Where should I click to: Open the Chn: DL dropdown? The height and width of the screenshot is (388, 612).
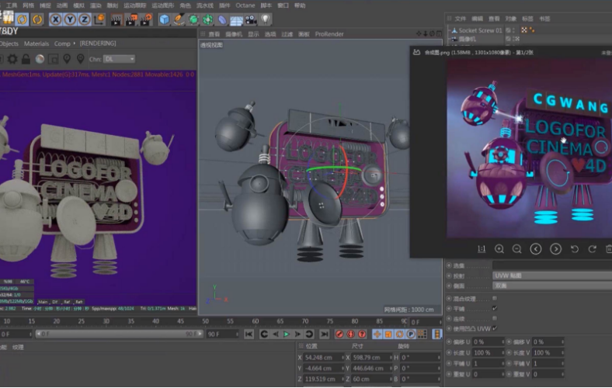(x=120, y=59)
